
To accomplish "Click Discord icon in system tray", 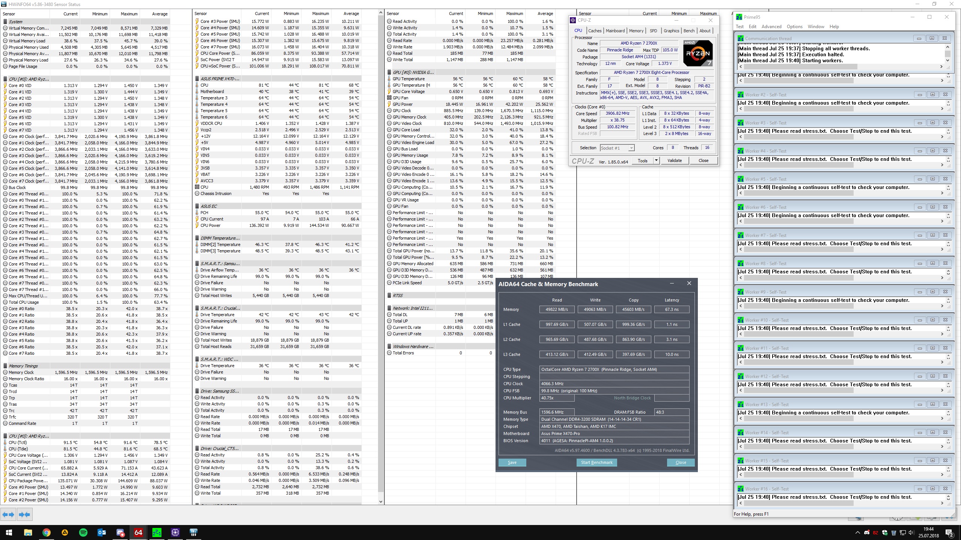I will 866,532.
